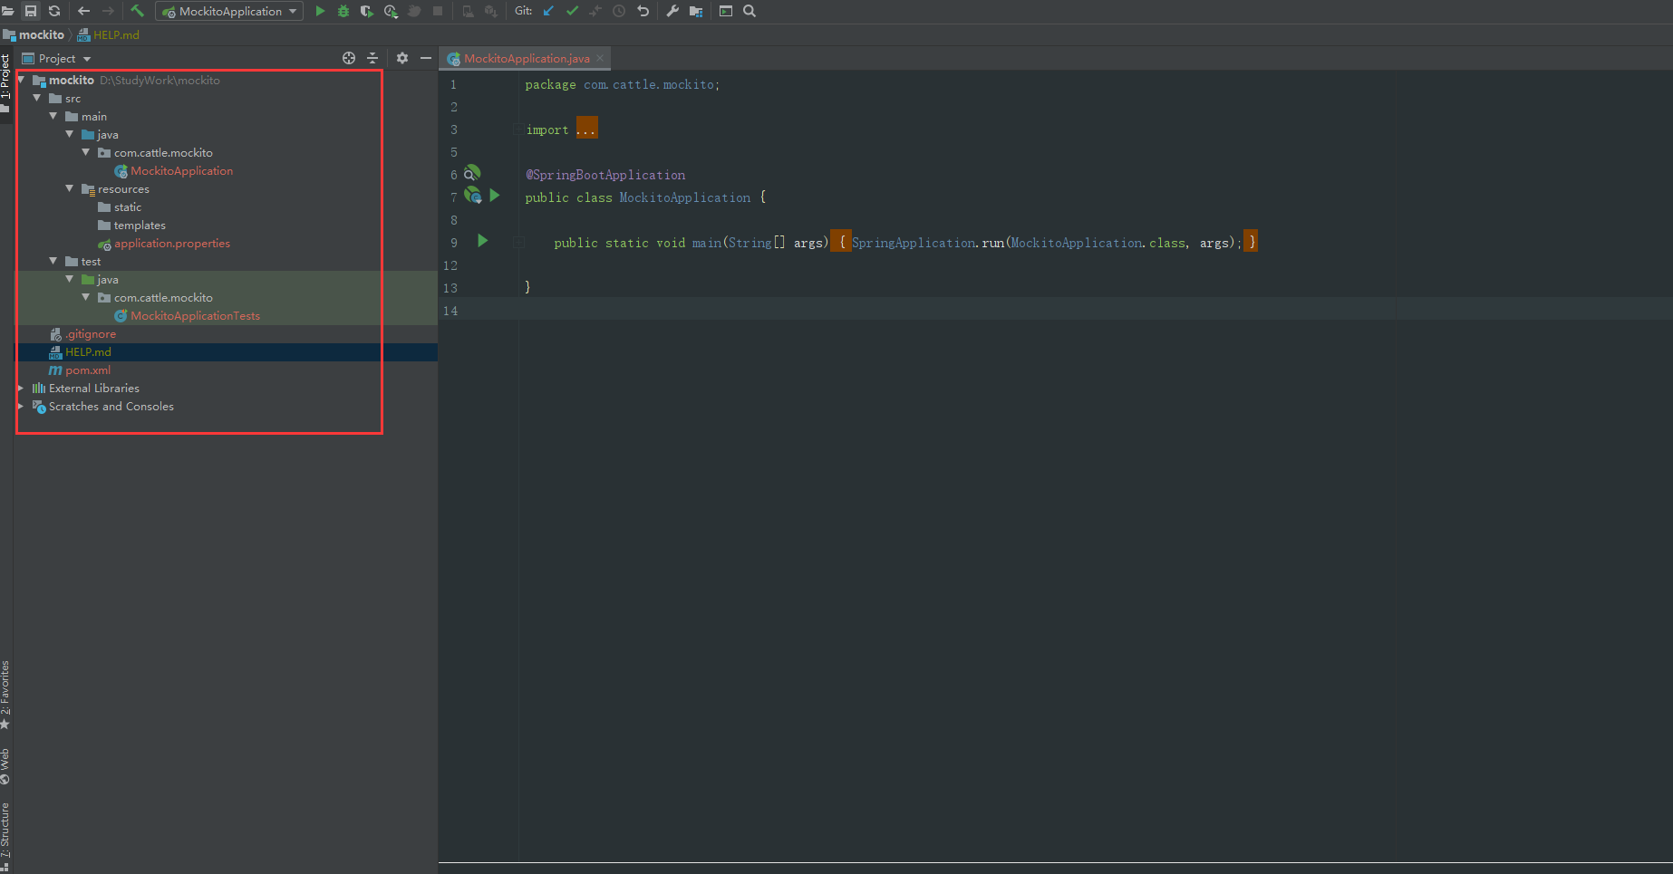Image resolution: width=1673 pixels, height=874 pixels.
Task: Click Git Commit green checkmark
Action: (572, 11)
